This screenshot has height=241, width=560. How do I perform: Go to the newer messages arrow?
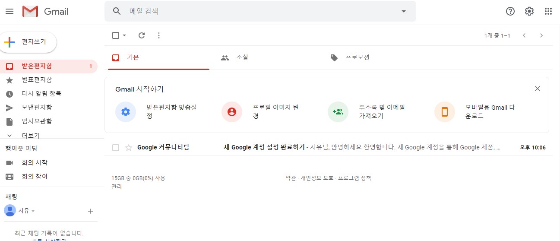point(524,35)
